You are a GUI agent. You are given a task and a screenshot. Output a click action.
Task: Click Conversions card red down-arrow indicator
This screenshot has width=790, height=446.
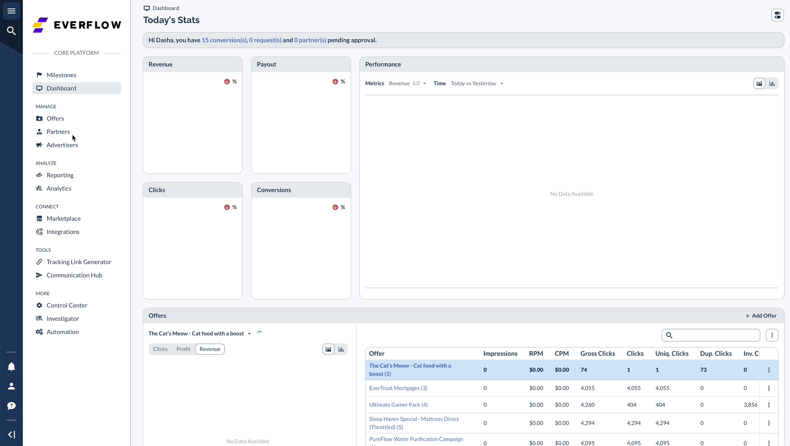click(x=335, y=207)
